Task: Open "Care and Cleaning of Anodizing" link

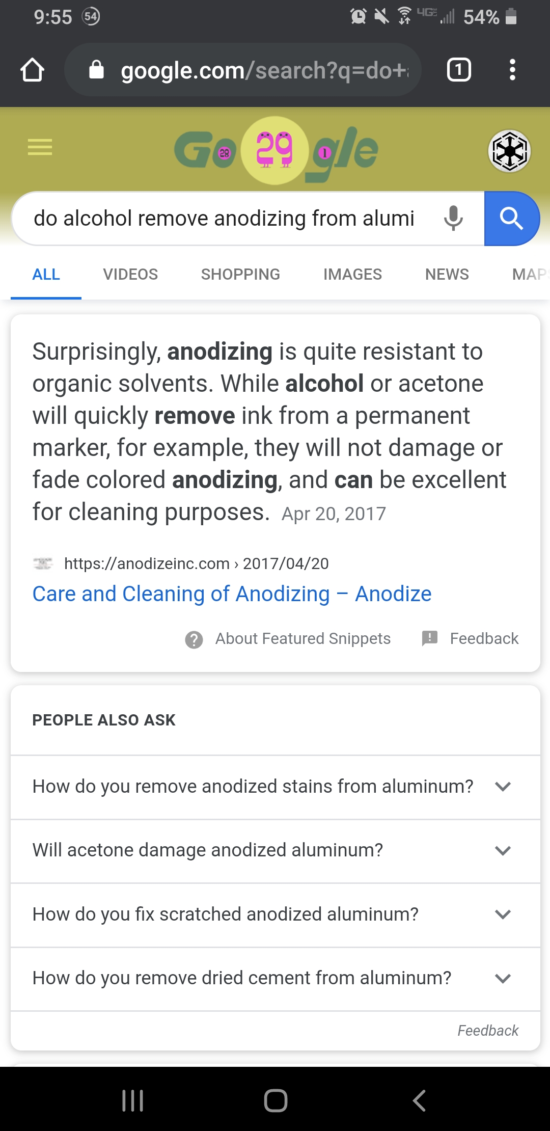Action: (x=232, y=594)
